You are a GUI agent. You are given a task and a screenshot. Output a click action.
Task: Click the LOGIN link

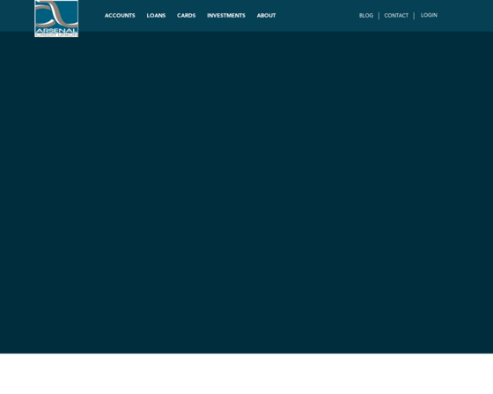click(x=429, y=15)
